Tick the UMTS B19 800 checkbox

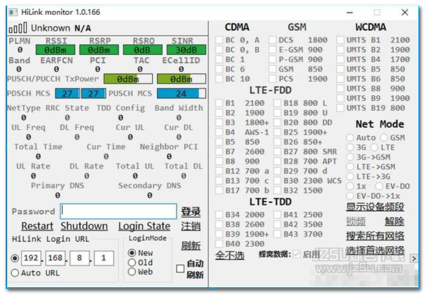[x=340, y=108]
